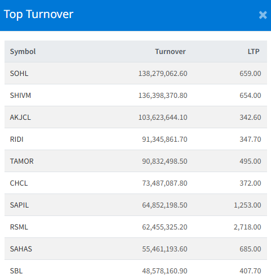Open the AKJCL stock entry
The image size is (271, 279).
click(20, 118)
